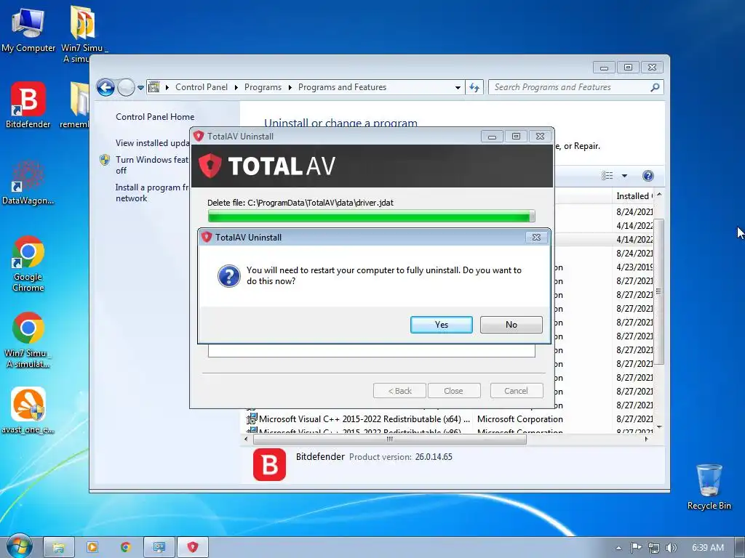
Task: Open Windows Media Player from taskbar
Action: pyautogui.click(x=92, y=548)
